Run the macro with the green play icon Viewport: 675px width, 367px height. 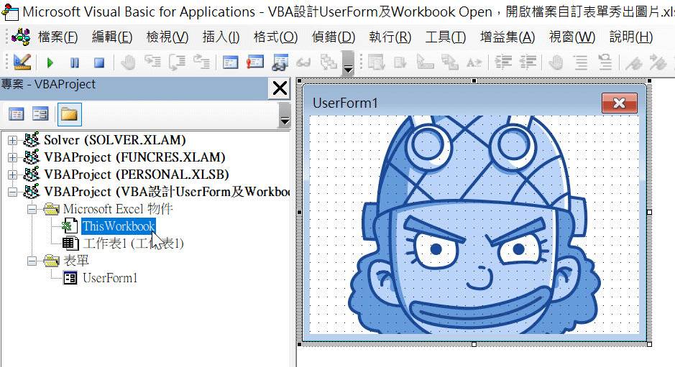[x=50, y=62]
